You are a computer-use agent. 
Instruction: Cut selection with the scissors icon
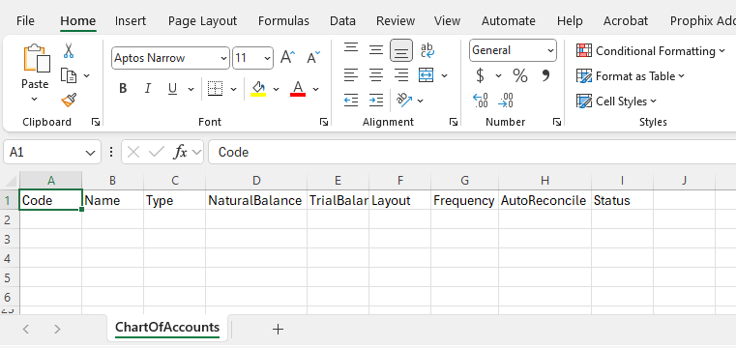click(69, 50)
